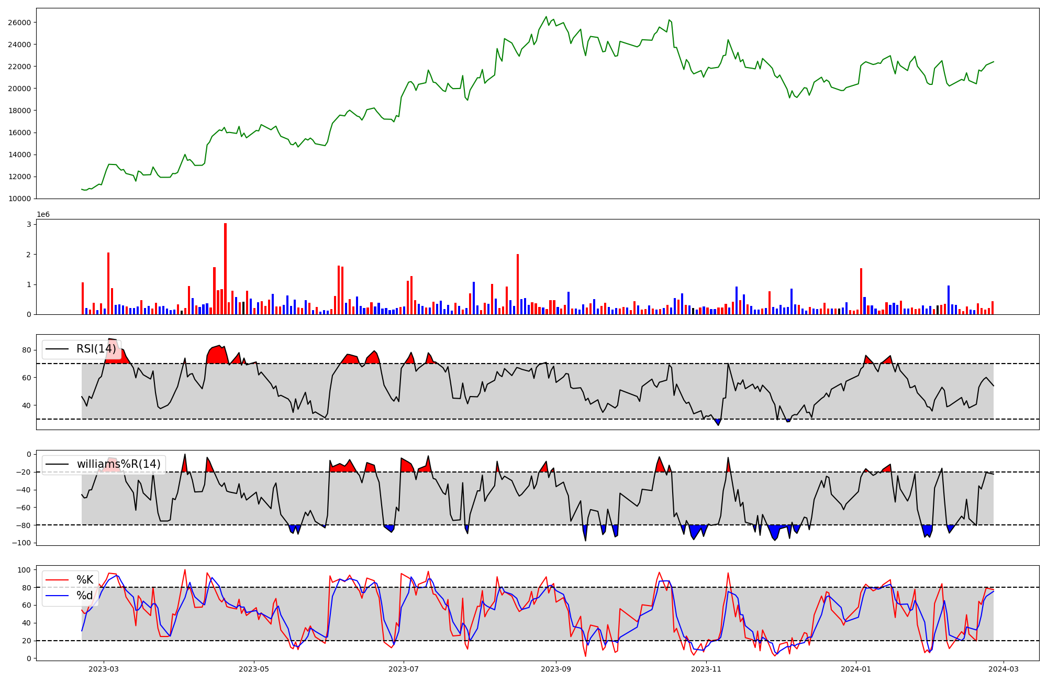Select the 2023-11 date axis label

(x=706, y=668)
